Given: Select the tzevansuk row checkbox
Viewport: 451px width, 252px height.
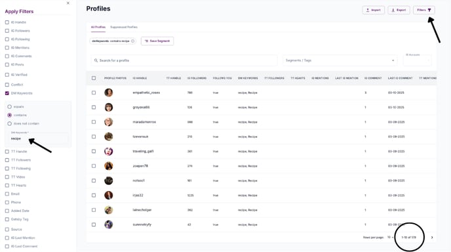Looking at the screenshot, I should (94, 136).
